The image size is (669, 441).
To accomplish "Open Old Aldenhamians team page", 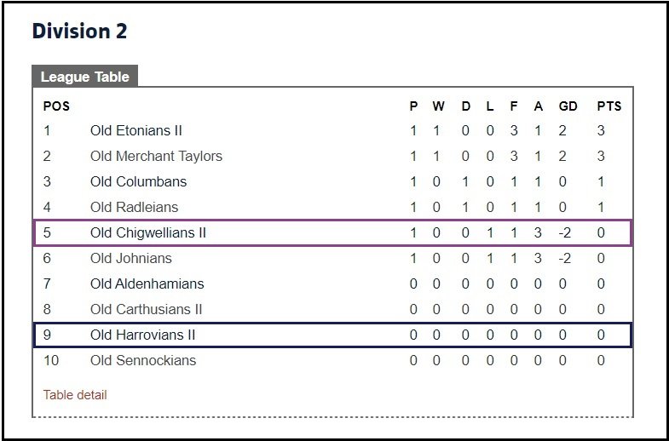I will point(147,283).
